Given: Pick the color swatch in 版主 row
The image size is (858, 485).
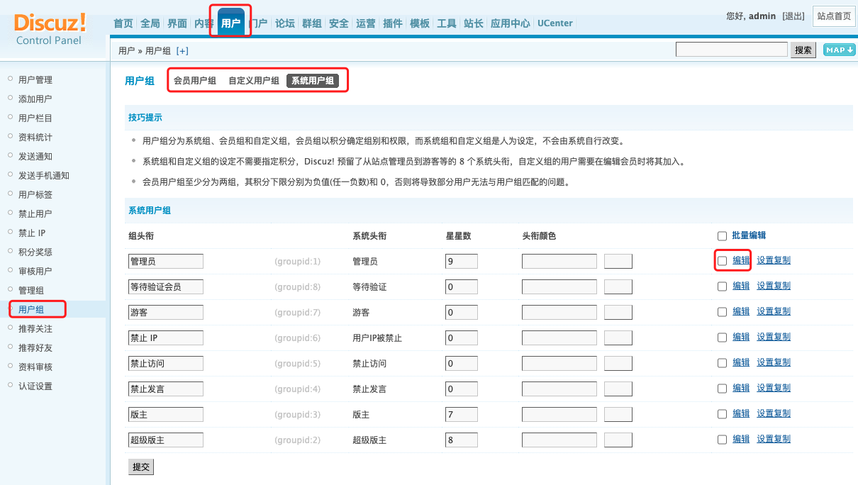Looking at the screenshot, I should pos(618,415).
